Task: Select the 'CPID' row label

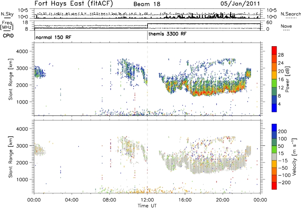Action: pos(8,36)
